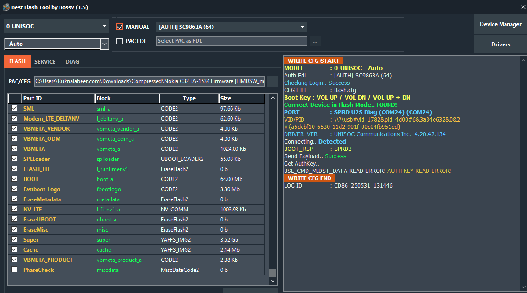Viewport: 527px width, 293px height.
Task: Uncheck the VBMETA_VENDOR checkbox
Action: click(x=14, y=128)
